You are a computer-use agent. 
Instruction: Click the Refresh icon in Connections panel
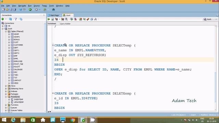11,19
